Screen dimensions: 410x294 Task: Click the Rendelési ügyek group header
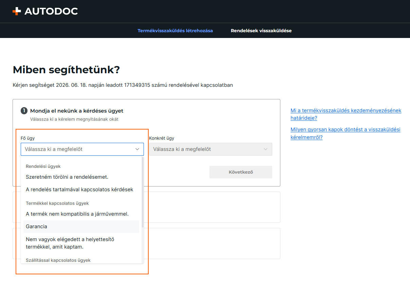click(43, 166)
